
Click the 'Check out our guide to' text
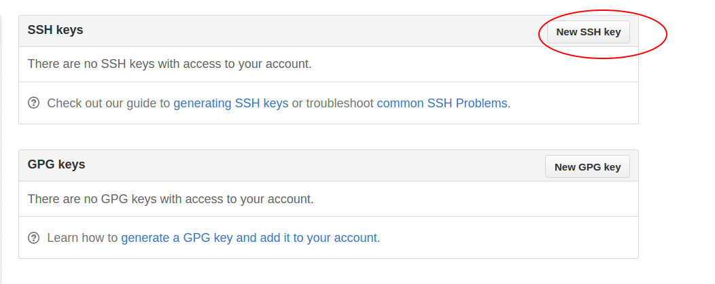[109, 103]
